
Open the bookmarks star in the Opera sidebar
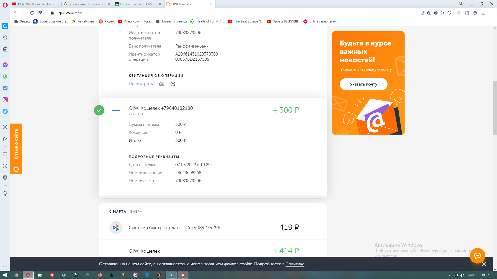click(5, 37)
